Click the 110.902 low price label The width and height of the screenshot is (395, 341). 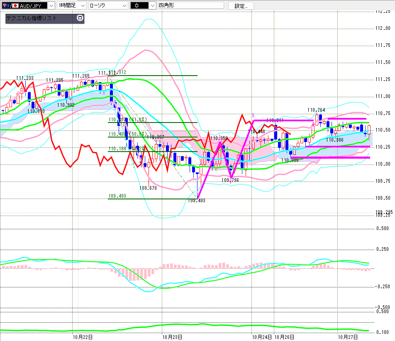point(66,105)
